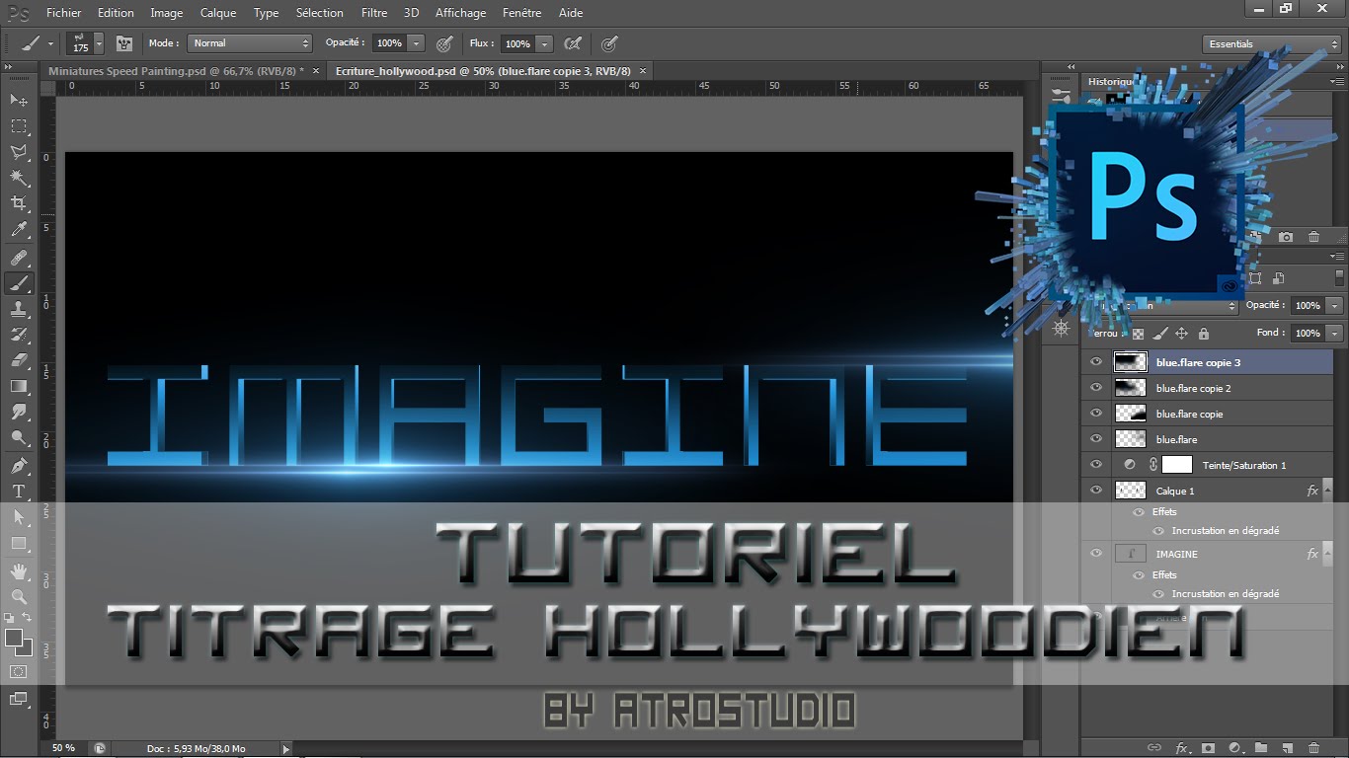
Task: Select the Move tool
Action: pos(19,100)
